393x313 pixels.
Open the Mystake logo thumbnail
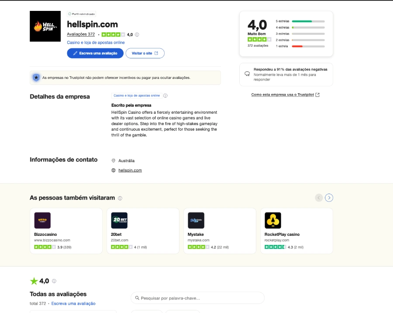[x=196, y=221]
